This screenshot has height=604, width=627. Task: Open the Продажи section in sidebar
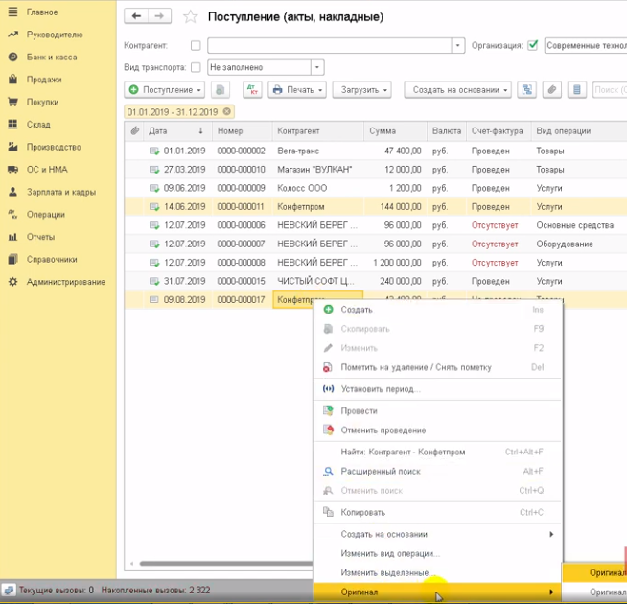coord(44,80)
